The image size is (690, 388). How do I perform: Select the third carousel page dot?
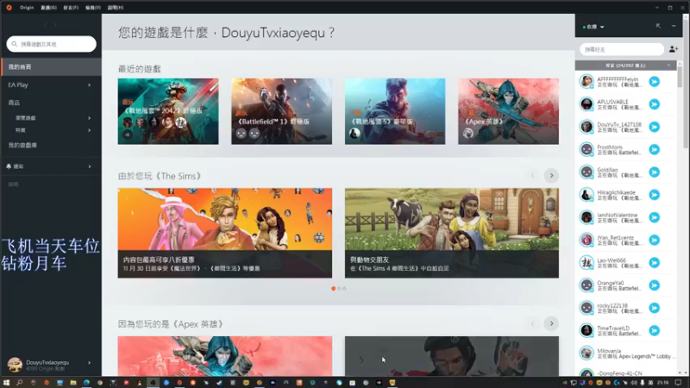[344, 289]
